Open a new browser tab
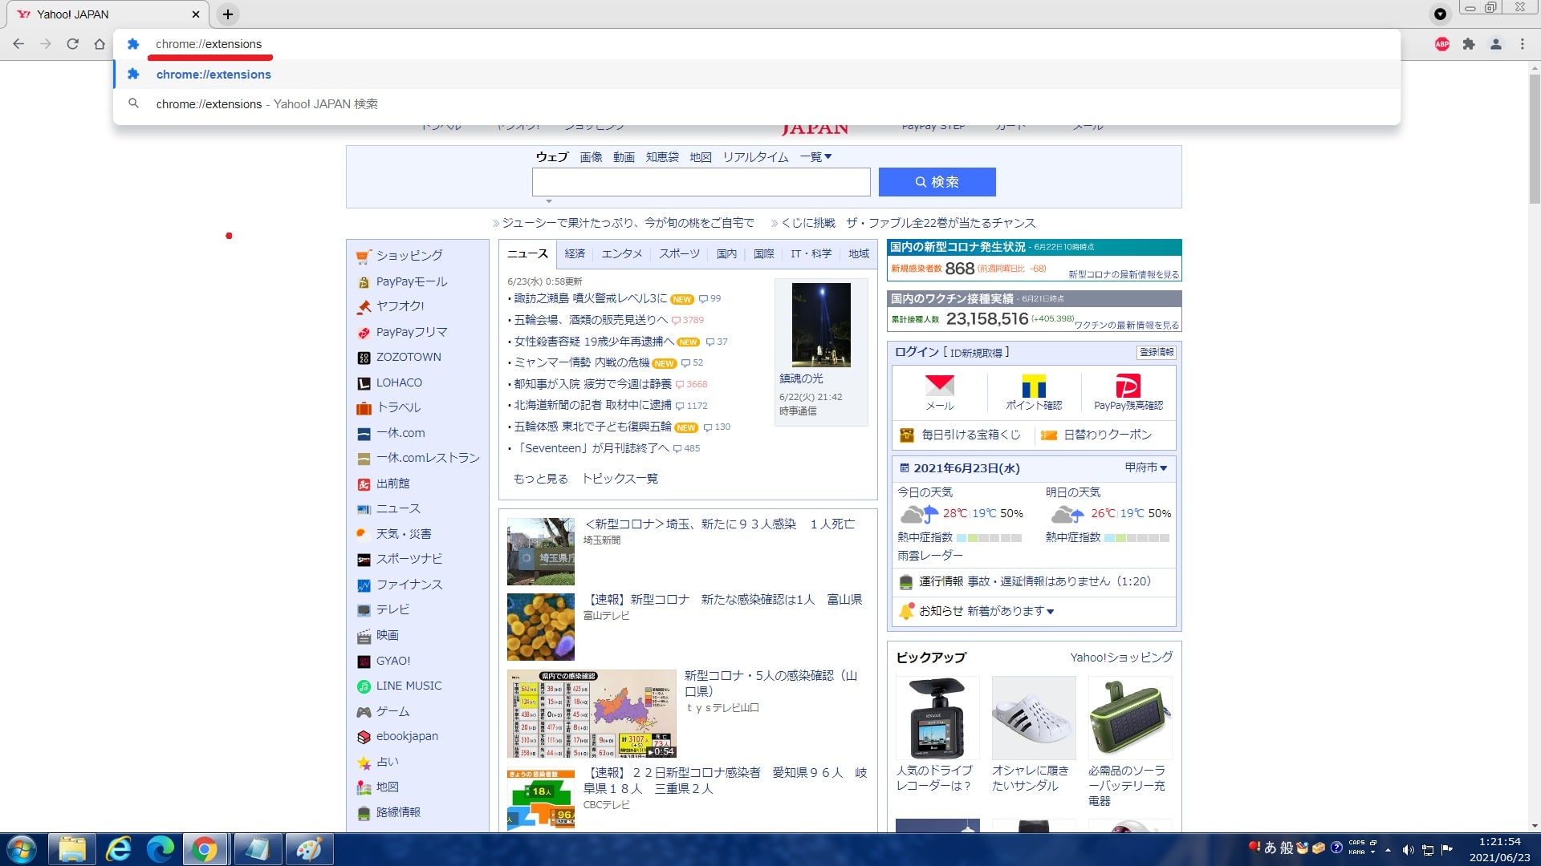Viewport: 1541px width, 866px height. click(x=228, y=14)
